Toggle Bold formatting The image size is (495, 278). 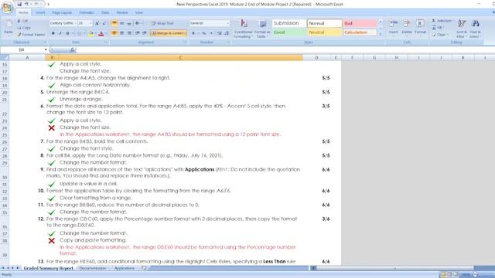coord(53,33)
